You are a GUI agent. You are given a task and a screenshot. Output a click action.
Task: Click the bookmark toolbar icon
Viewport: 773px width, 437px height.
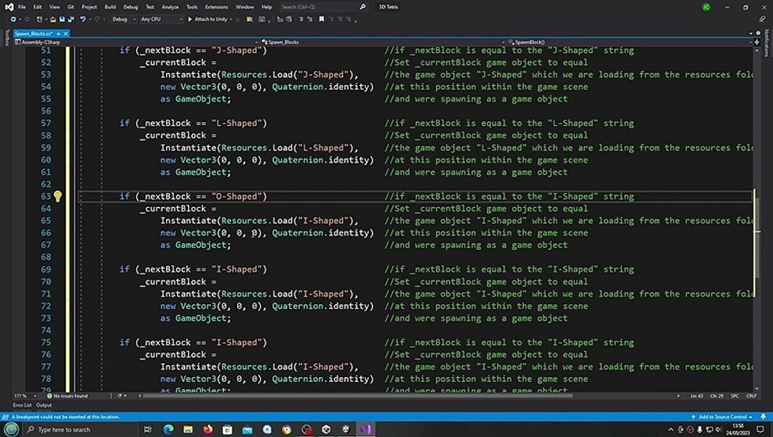point(321,19)
